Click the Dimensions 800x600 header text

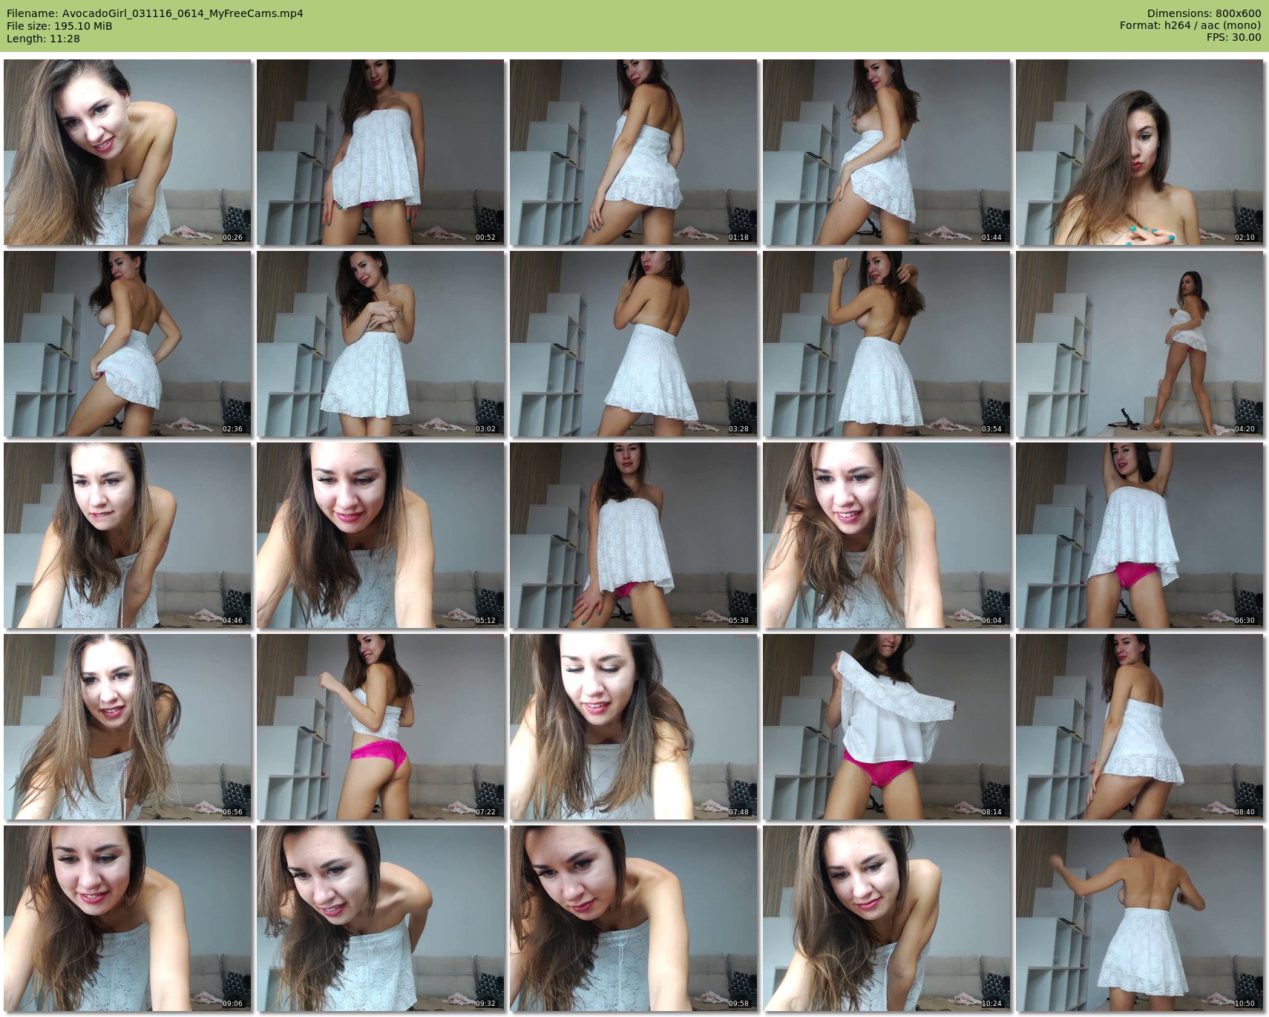1203,13
